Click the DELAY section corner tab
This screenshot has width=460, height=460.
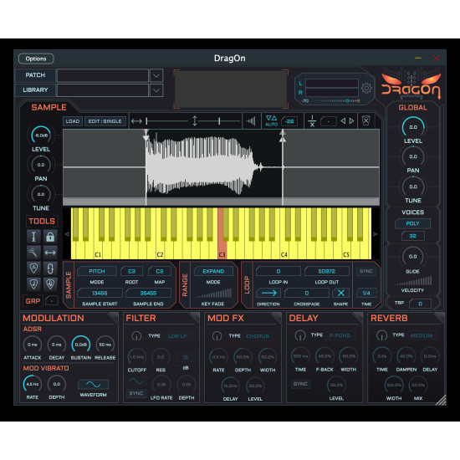click(358, 317)
